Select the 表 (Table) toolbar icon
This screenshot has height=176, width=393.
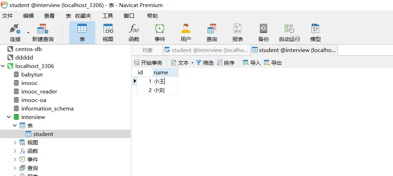82,33
